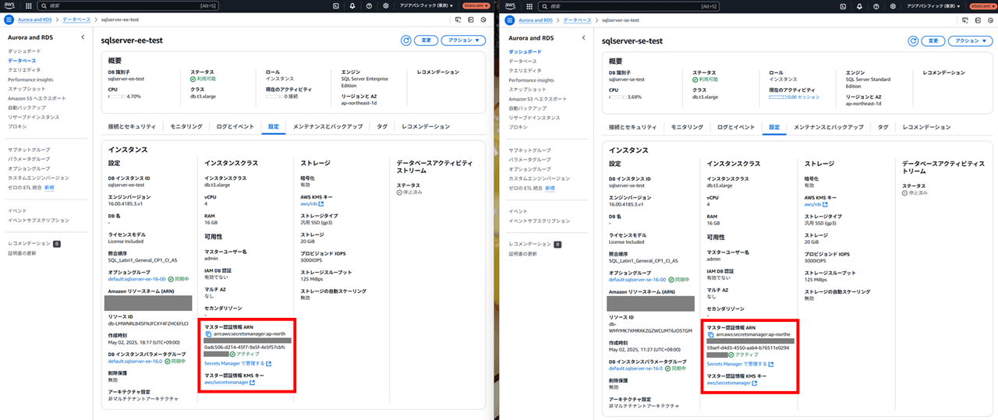
Task: Open ダッシュボード in ee-test window sidebar
Action: coord(23,51)
